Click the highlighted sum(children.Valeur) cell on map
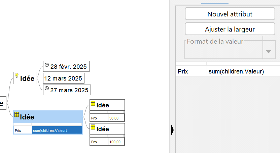This screenshot has width=280, height=153. tap(57, 131)
